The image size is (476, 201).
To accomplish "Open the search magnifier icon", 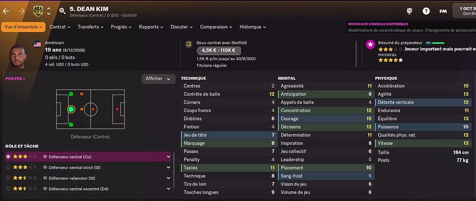I will point(62,11).
